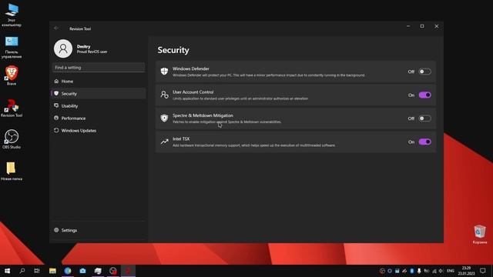Click the Usability icon in sidebar
This screenshot has height=277, width=493.
[x=56, y=105]
